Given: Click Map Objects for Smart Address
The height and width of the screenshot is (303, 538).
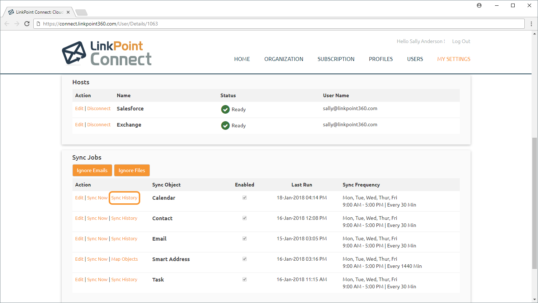Looking at the screenshot, I should [124, 259].
